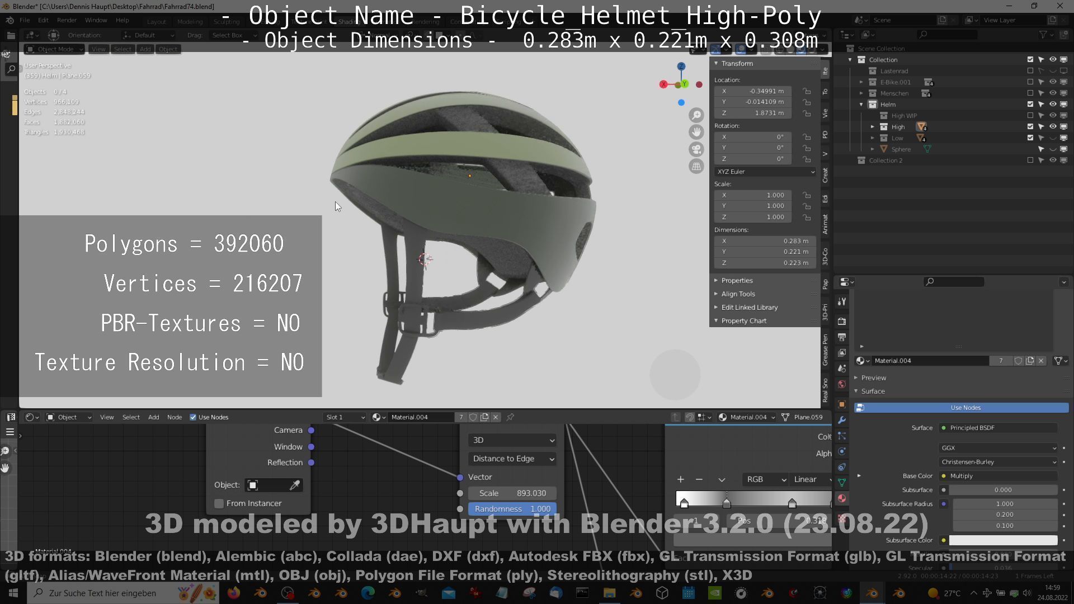Open the Object Mode dropdown
Image resolution: width=1074 pixels, height=604 pixels.
point(54,49)
